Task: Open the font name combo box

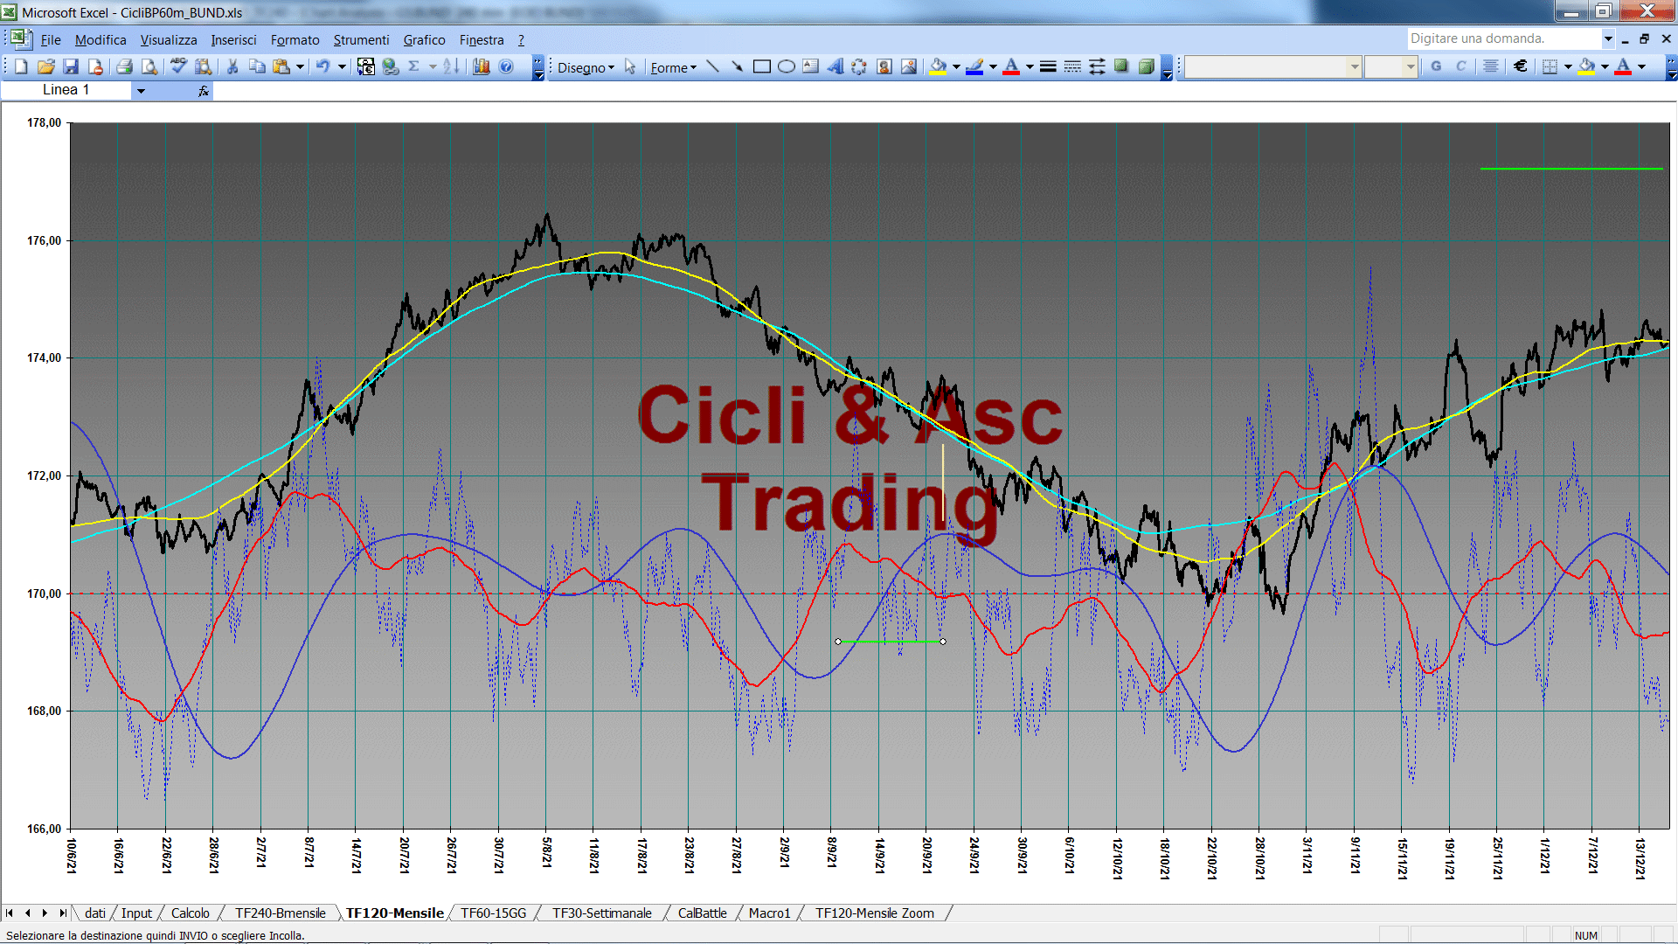Action: pos(1273,66)
